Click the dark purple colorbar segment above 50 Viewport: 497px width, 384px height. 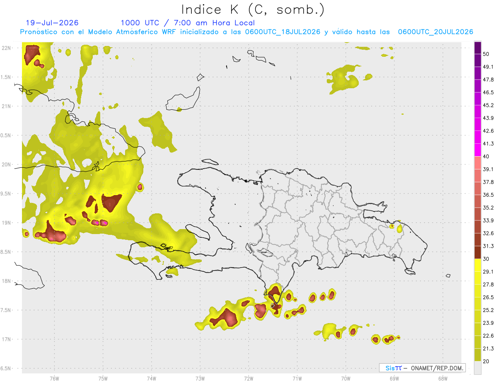[x=478, y=48]
